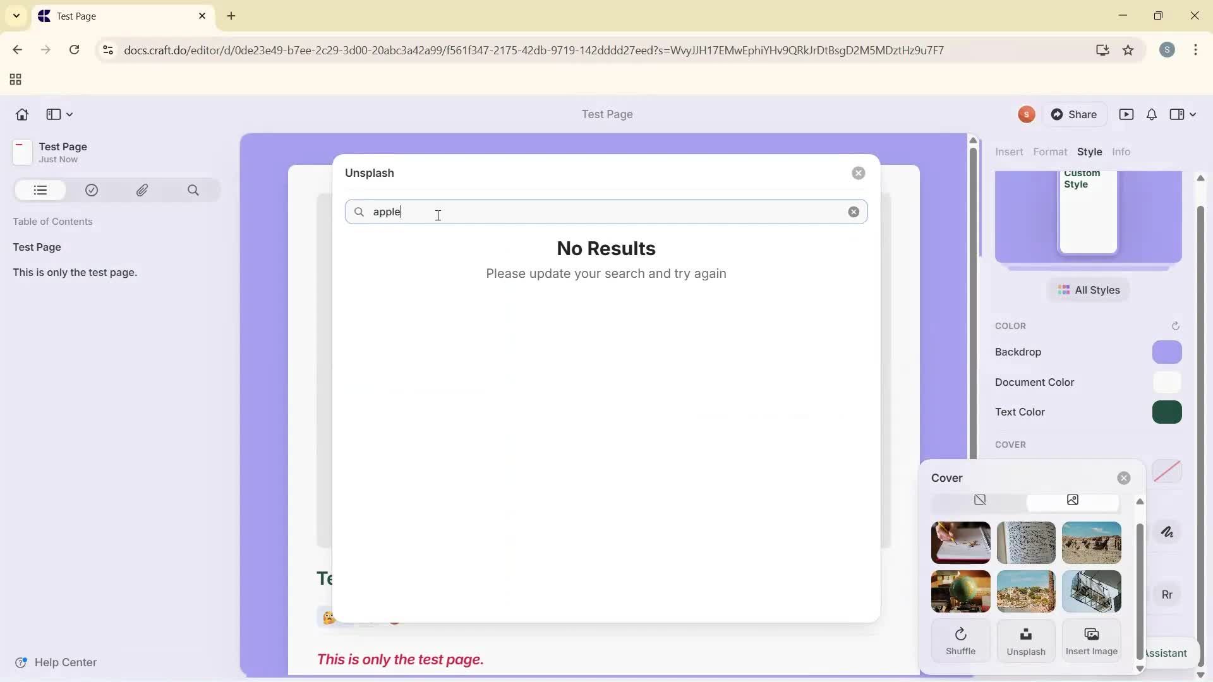Start presentation with the play icon
Viewport: 1213px width, 682px height.
[x=1128, y=114]
